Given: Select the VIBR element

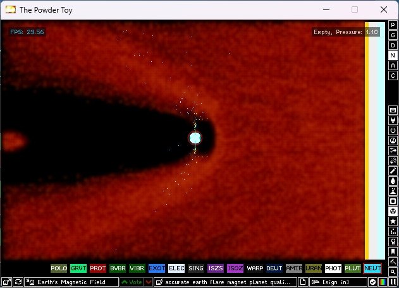Looking at the screenshot, I should click(x=137, y=268).
